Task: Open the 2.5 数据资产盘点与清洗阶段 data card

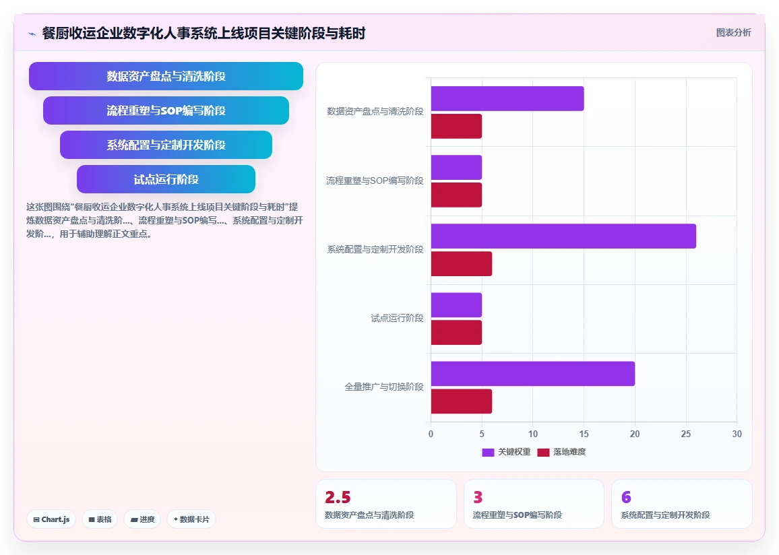Action: [x=386, y=504]
